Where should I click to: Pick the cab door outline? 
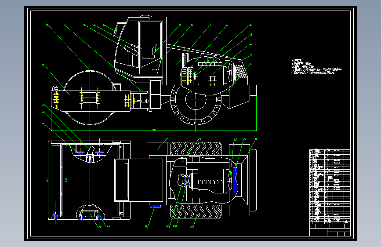coord(151,47)
